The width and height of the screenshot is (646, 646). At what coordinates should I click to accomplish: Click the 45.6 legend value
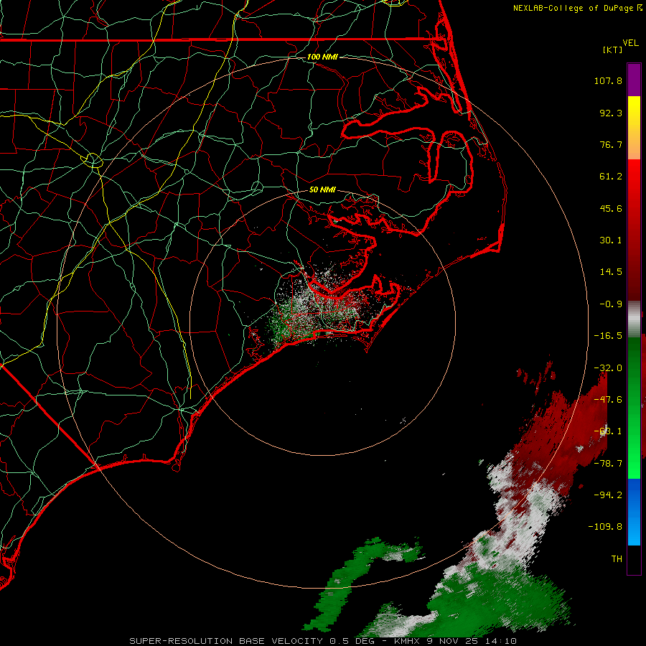point(611,208)
